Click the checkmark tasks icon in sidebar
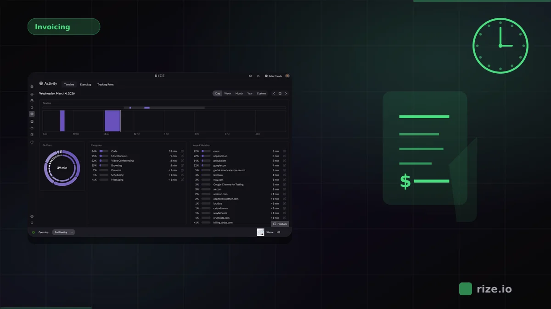The image size is (551, 309). click(x=32, y=135)
